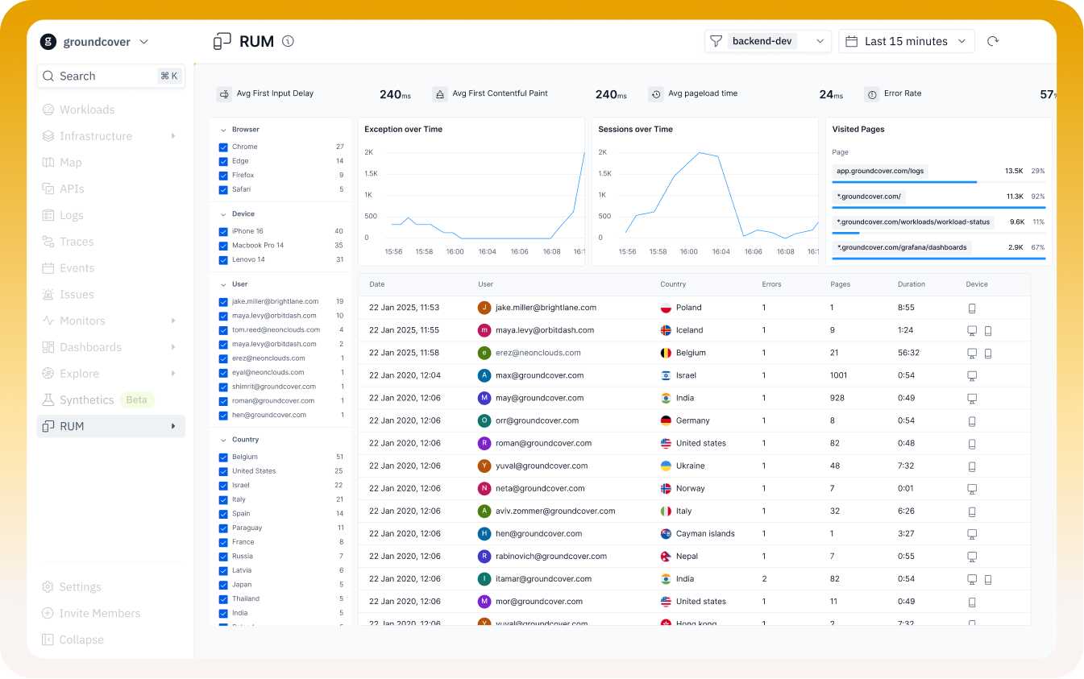The image size is (1084, 679).
Task: Open Synthetics in the sidebar
Action: coord(111,400)
